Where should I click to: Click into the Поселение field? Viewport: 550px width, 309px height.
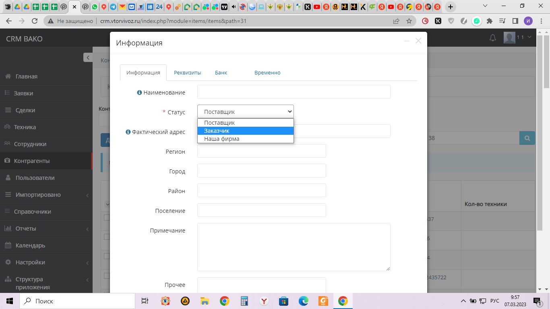pos(262,210)
